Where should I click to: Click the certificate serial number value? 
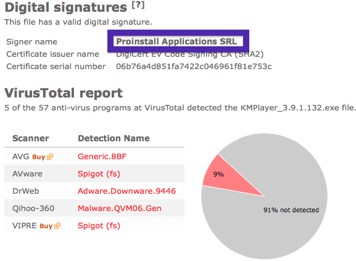point(194,67)
